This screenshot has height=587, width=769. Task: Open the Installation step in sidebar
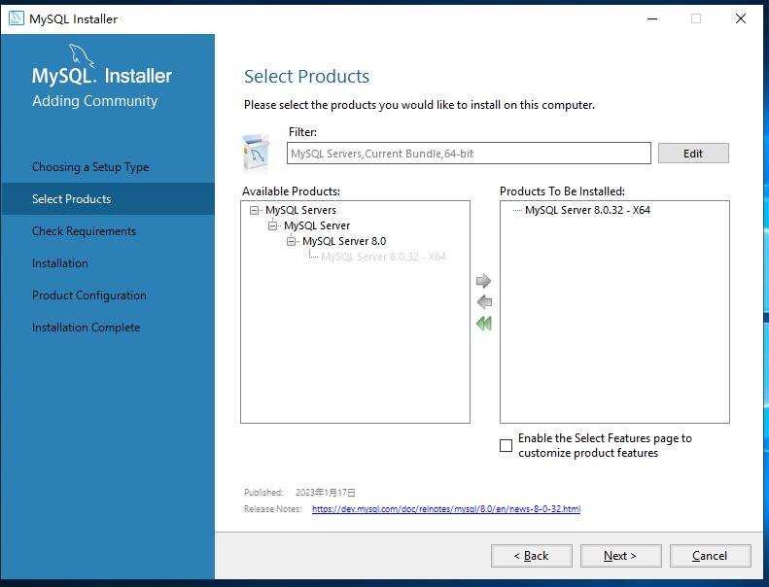click(x=60, y=263)
